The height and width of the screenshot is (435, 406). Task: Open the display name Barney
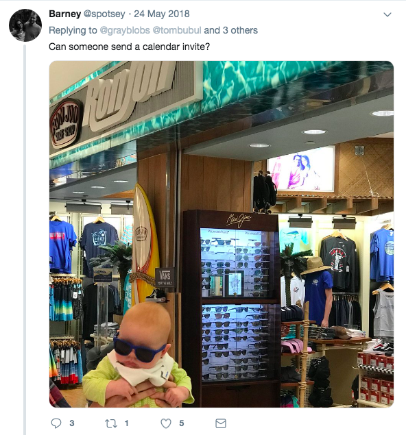(x=65, y=14)
